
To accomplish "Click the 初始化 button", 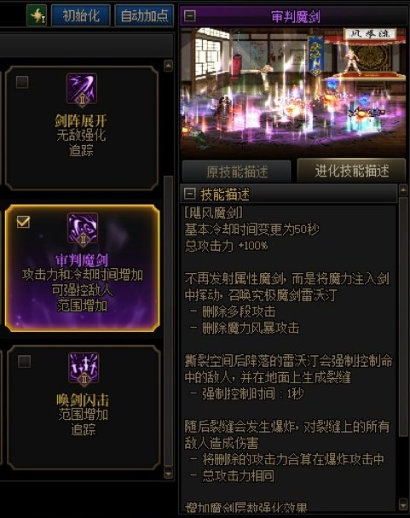I will 81,15.
